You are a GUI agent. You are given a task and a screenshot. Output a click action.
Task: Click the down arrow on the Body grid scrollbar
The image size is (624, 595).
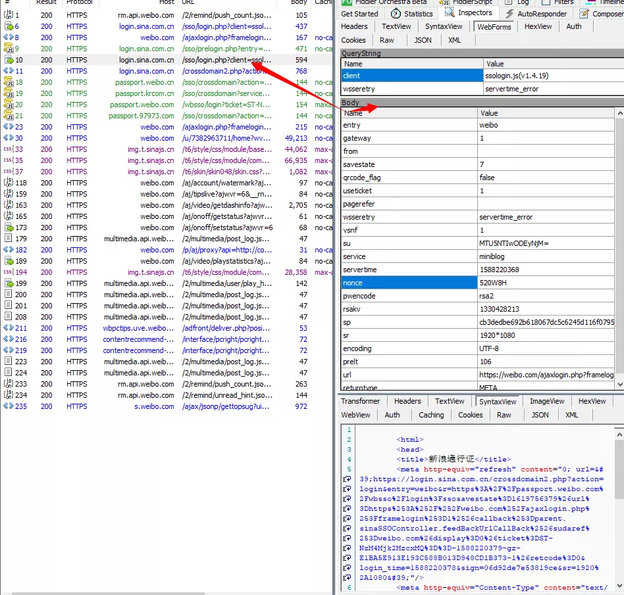point(619,385)
